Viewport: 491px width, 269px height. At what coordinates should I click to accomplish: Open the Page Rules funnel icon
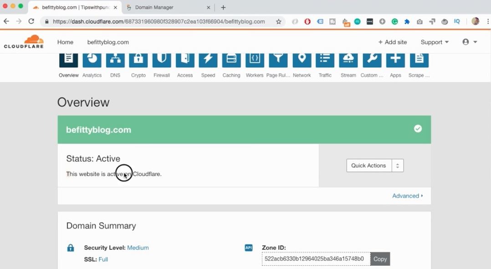coord(278,60)
